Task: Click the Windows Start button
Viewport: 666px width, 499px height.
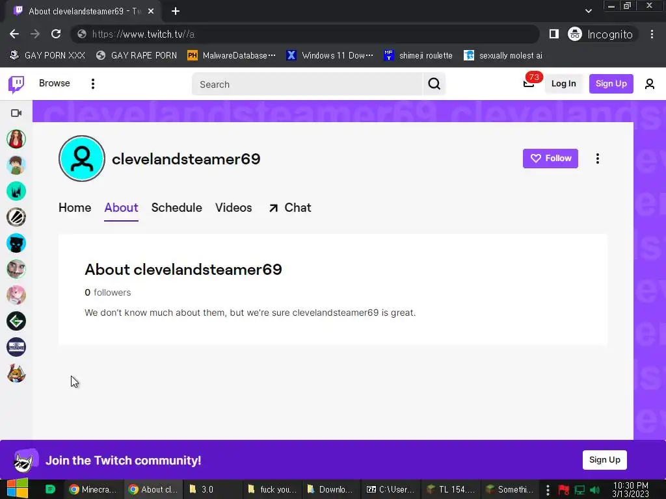Action: 18,489
